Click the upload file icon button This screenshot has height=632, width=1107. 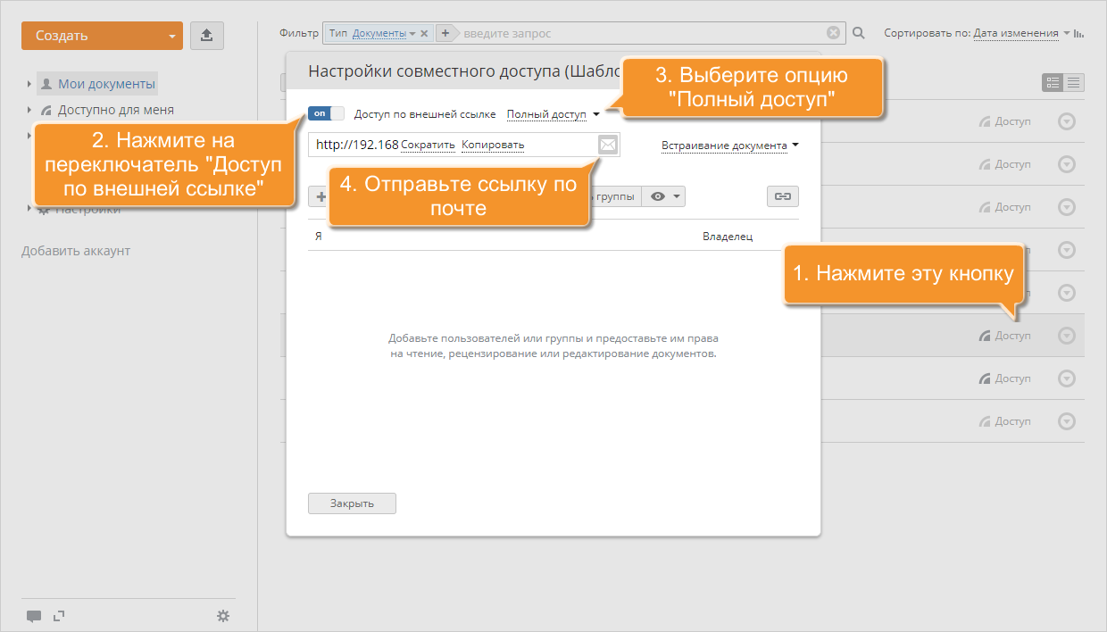206,36
